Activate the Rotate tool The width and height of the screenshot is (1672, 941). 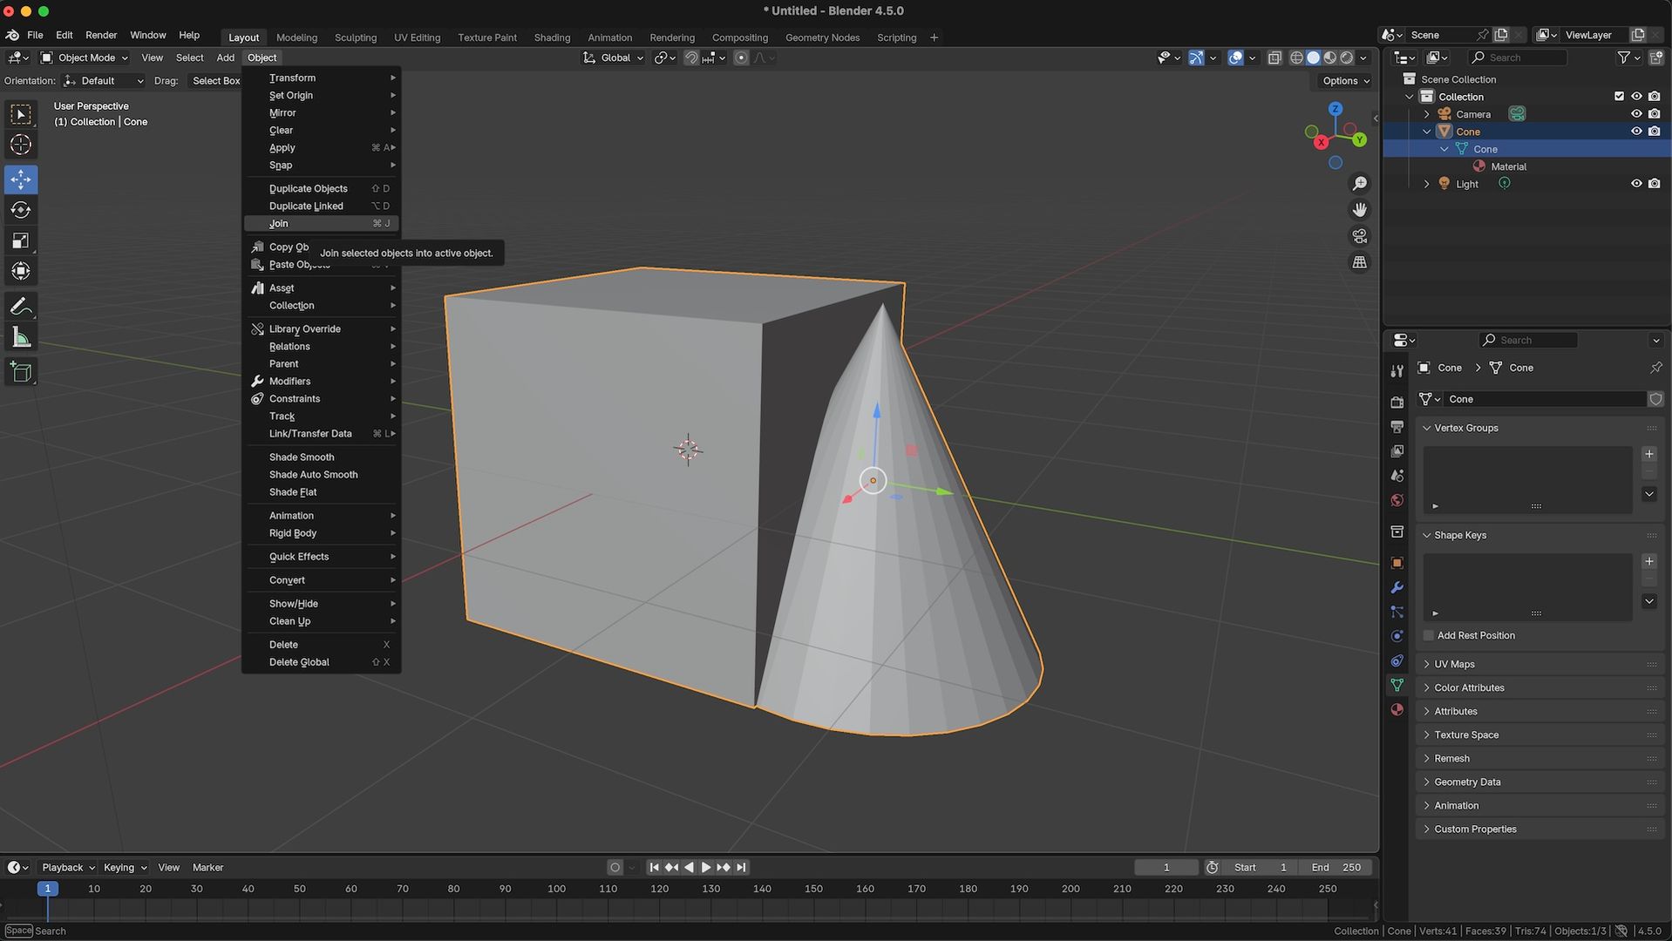click(x=20, y=209)
